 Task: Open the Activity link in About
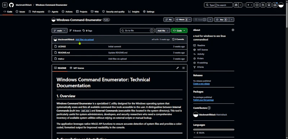point(199,54)
